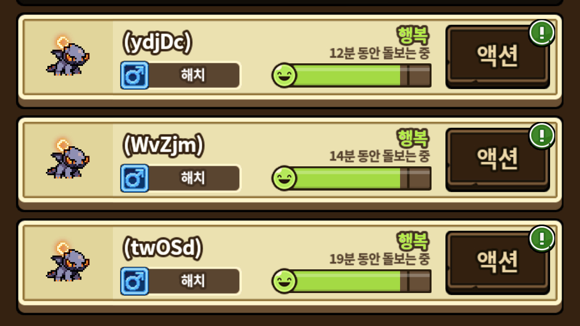Tap the alert badge on ydjDc's 액션 button
The height and width of the screenshot is (326, 580).
point(541,33)
